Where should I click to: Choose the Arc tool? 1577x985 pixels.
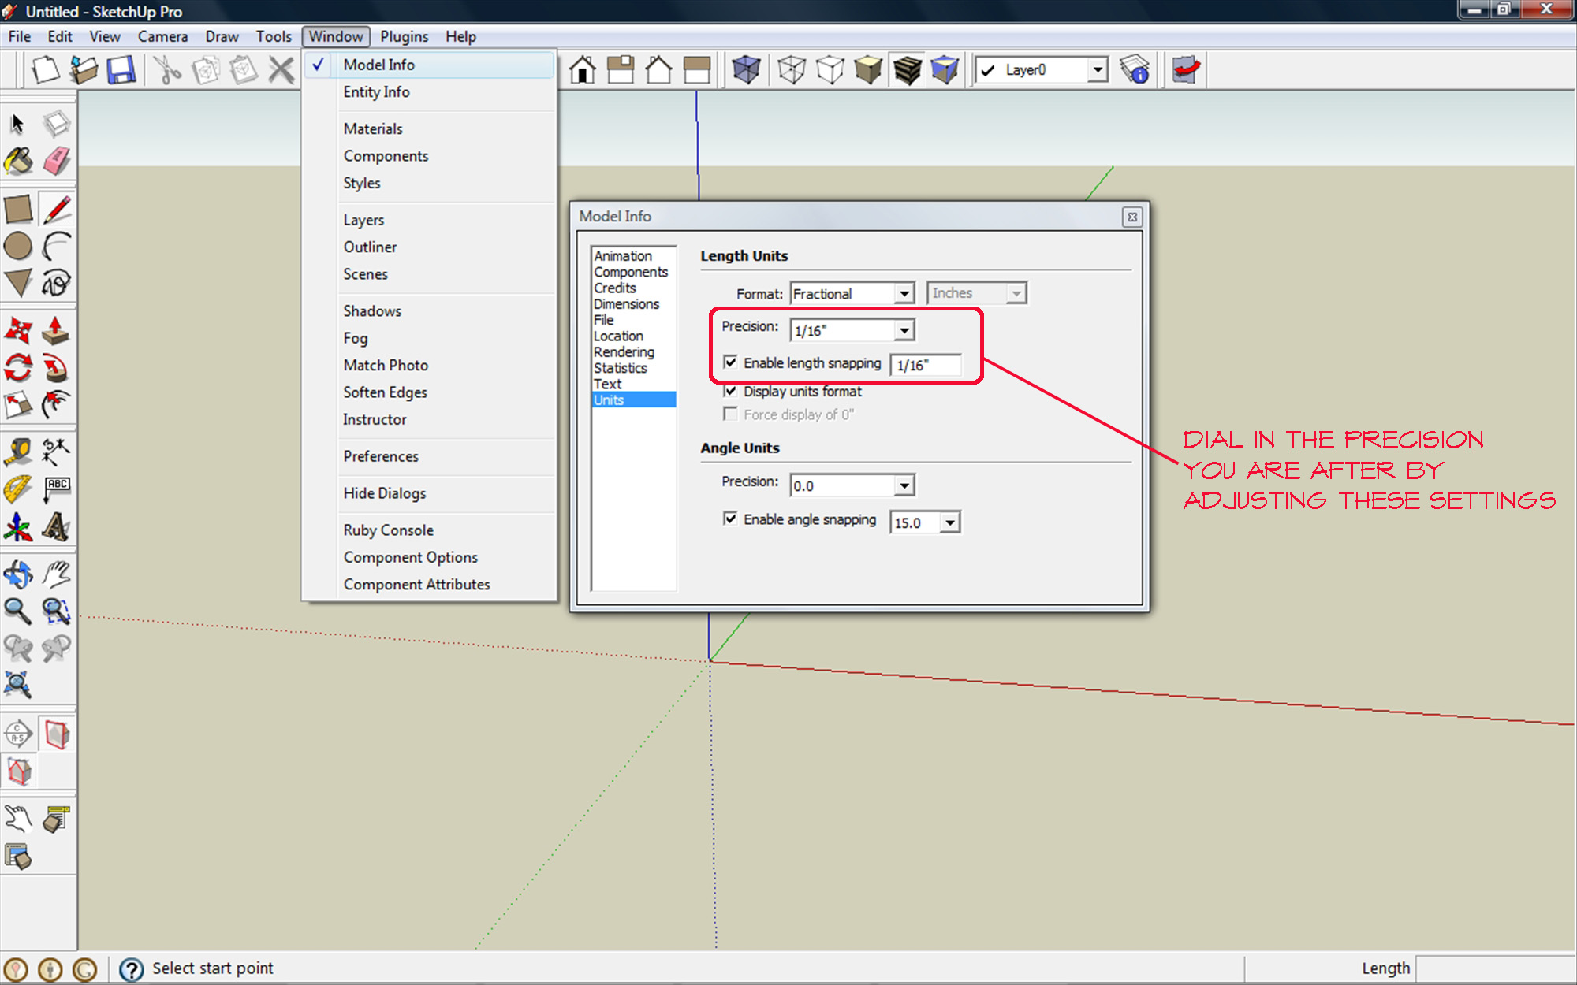pyautogui.click(x=56, y=246)
